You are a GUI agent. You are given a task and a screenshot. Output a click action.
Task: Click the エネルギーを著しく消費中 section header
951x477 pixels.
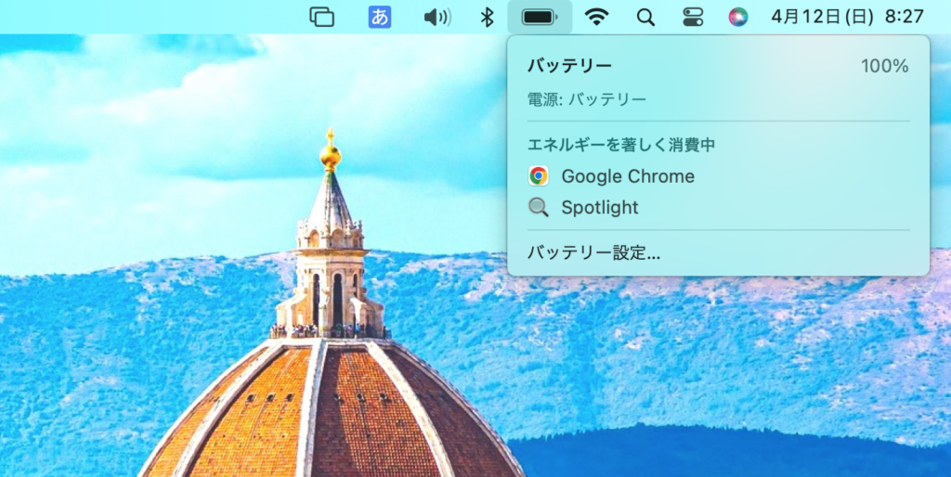coord(621,145)
